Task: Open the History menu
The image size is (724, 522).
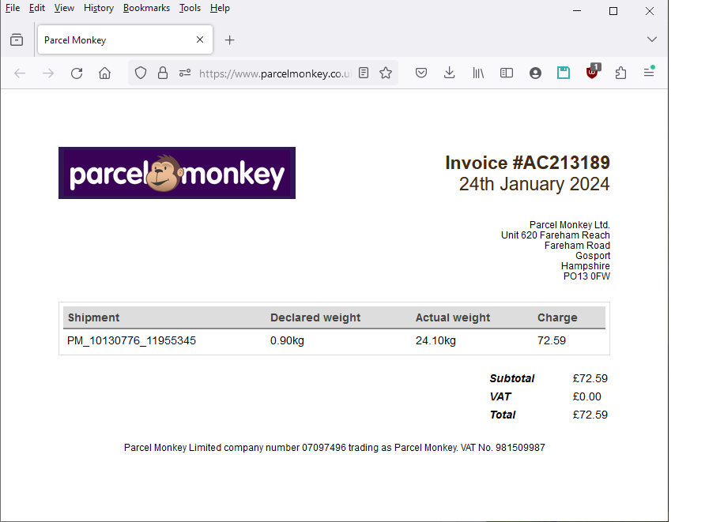Action: click(99, 8)
